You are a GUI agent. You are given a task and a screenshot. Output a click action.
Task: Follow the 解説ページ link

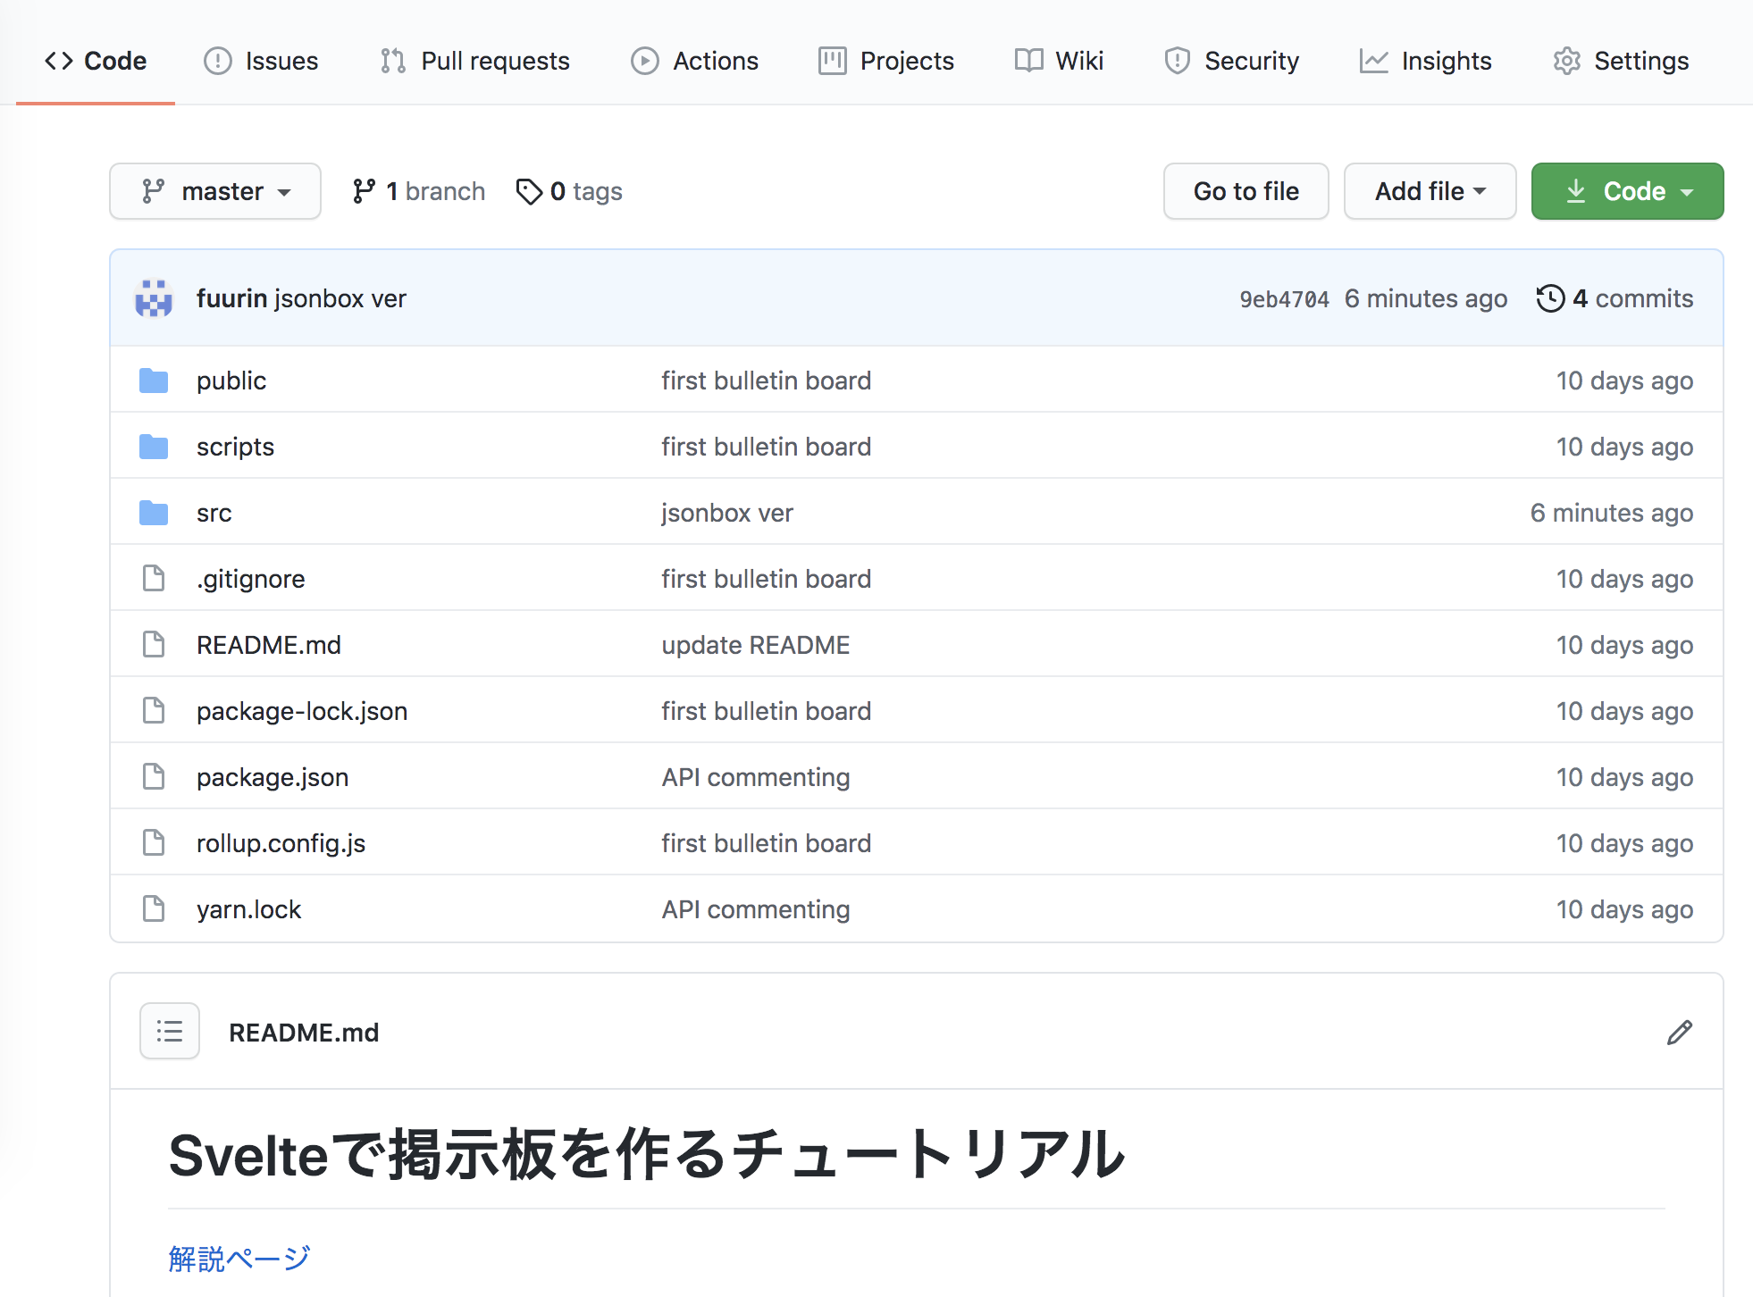(239, 1259)
